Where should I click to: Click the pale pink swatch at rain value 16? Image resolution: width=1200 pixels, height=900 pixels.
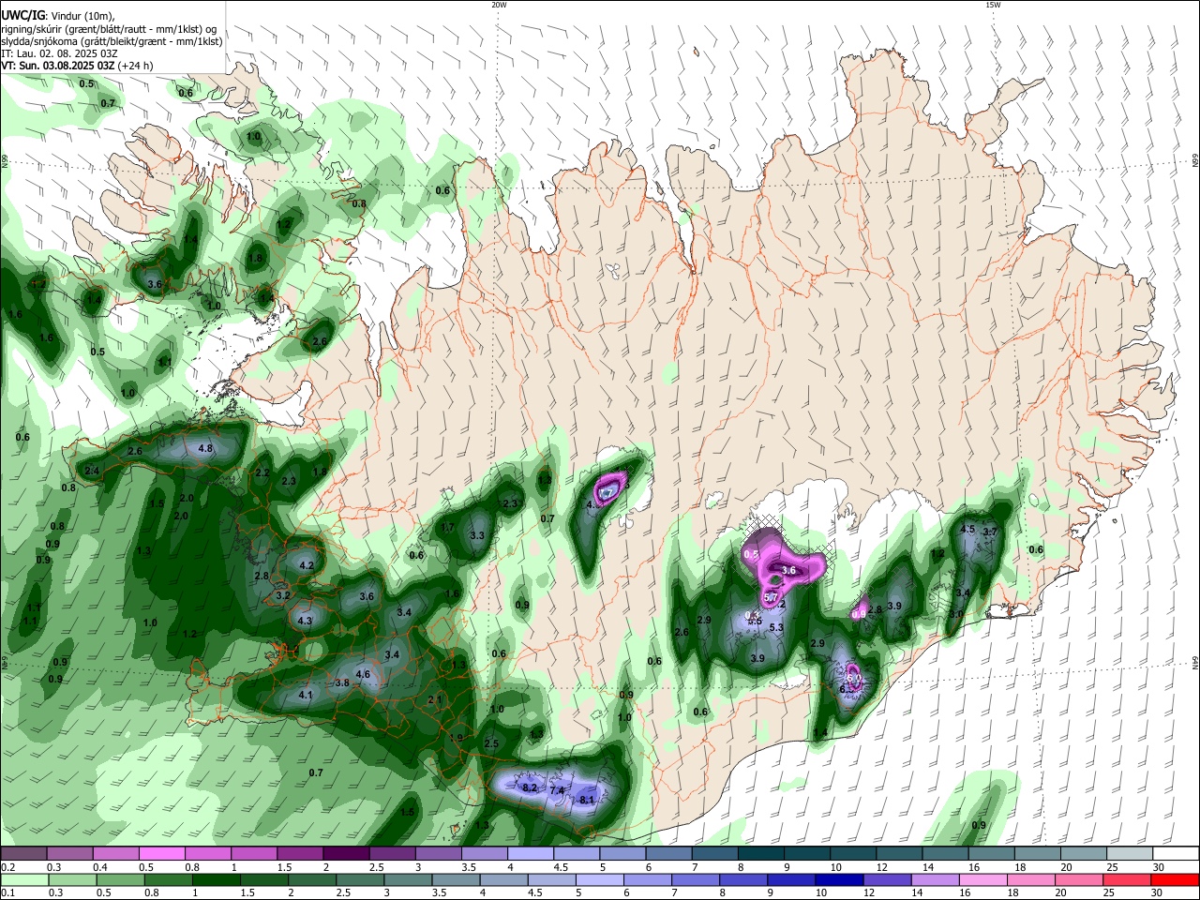coord(983,879)
